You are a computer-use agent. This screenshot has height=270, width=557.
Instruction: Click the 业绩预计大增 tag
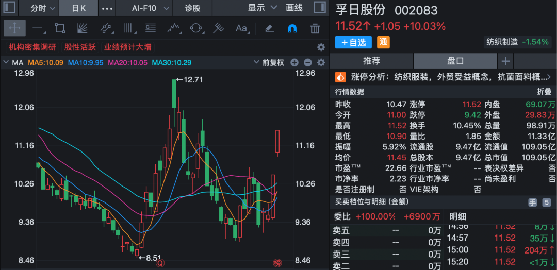127,47
